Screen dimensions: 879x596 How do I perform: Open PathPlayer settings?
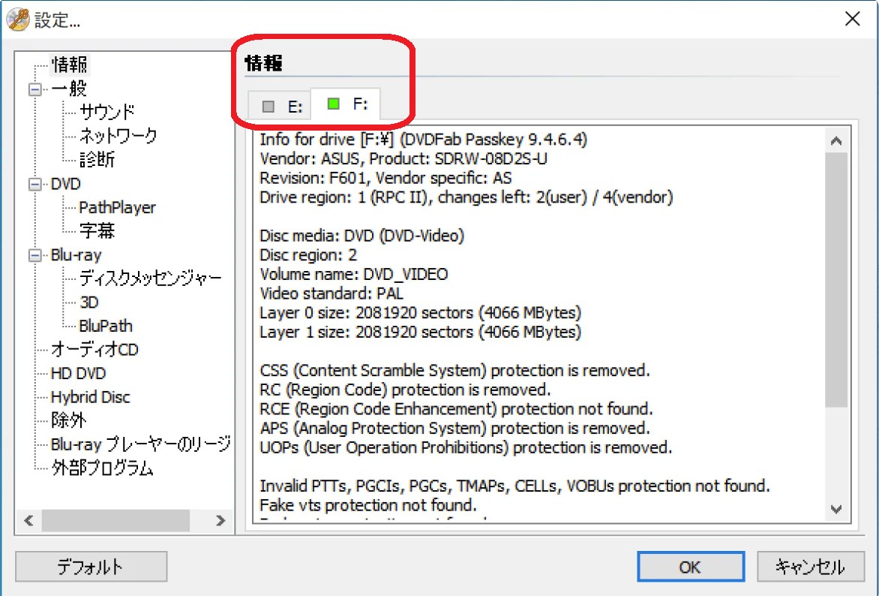point(117,208)
